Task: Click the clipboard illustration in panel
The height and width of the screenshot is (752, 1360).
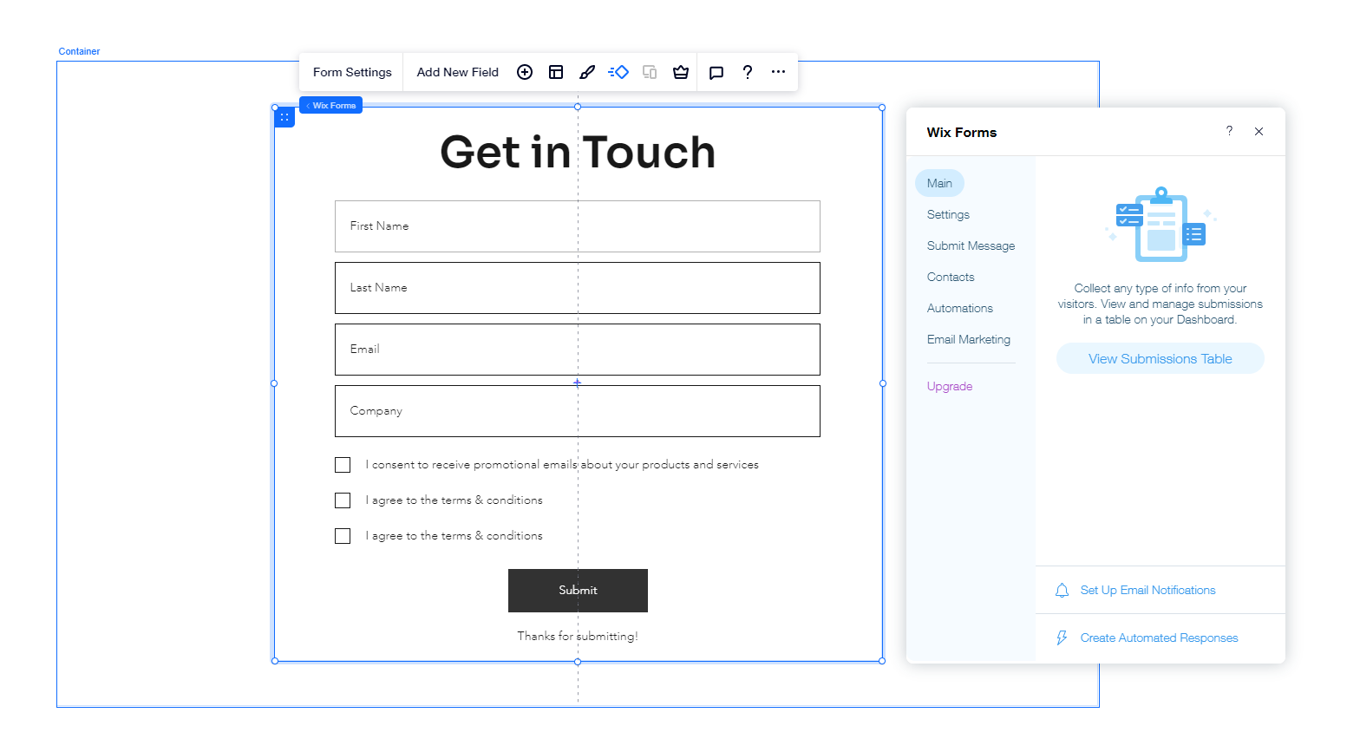Action: click(1161, 225)
